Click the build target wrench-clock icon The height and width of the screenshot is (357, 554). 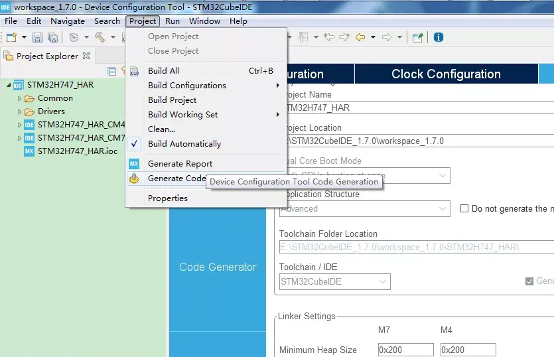pos(74,37)
